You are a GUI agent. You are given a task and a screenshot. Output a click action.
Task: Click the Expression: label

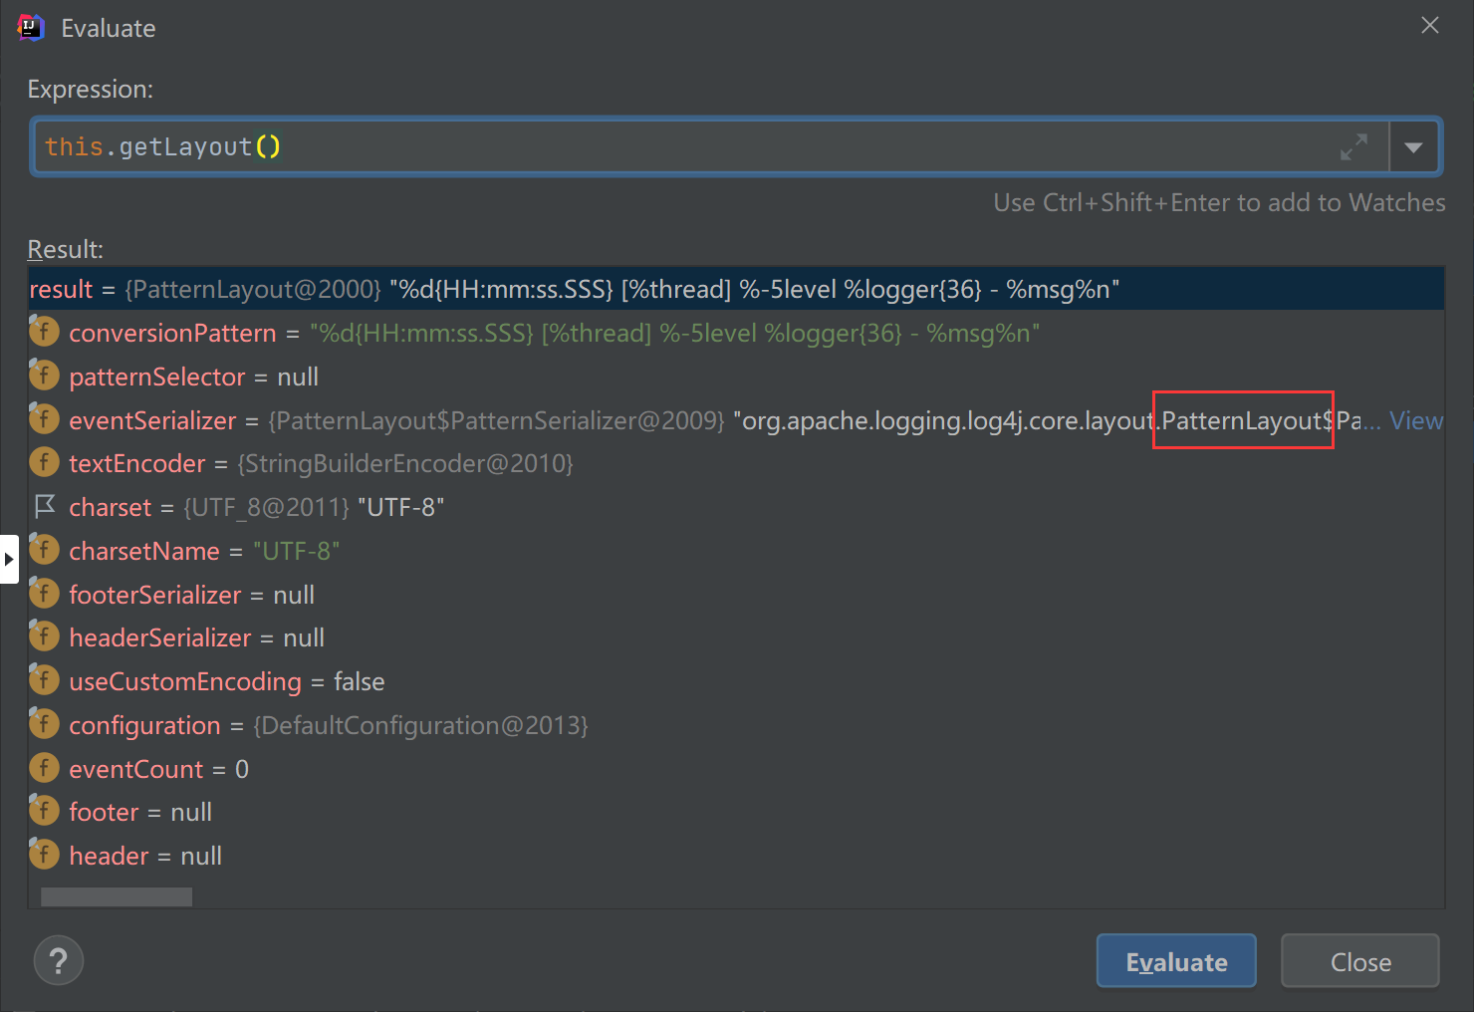point(90,90)
